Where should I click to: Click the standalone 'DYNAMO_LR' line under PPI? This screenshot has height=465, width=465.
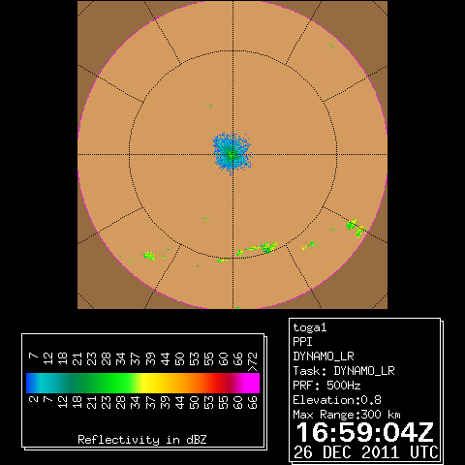coord(324,356)
